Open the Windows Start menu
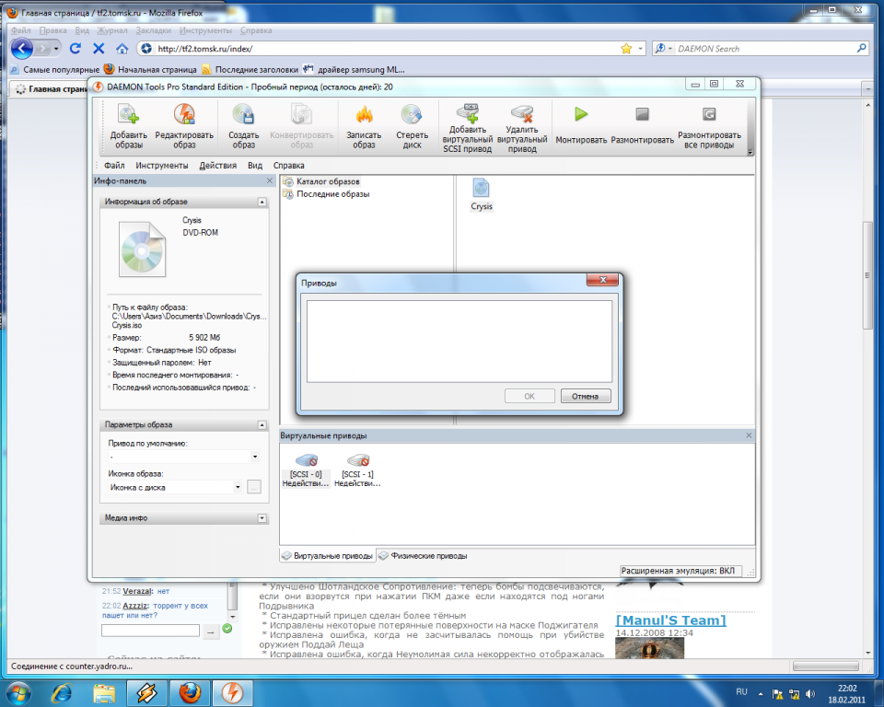884x707 pixels. point(17,692)
